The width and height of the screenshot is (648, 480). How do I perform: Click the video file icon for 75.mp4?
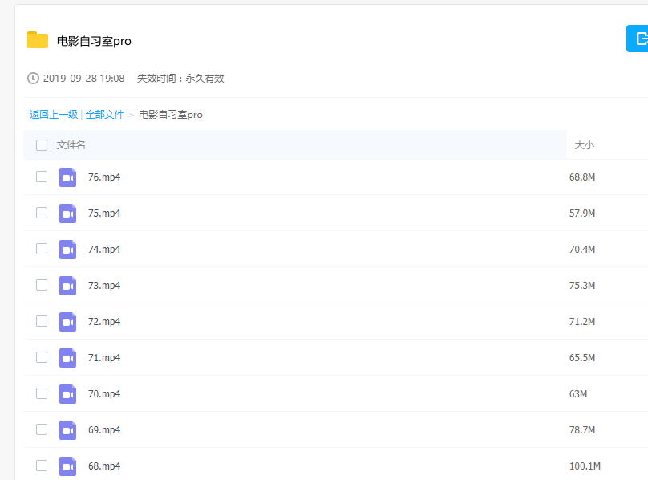68,214
